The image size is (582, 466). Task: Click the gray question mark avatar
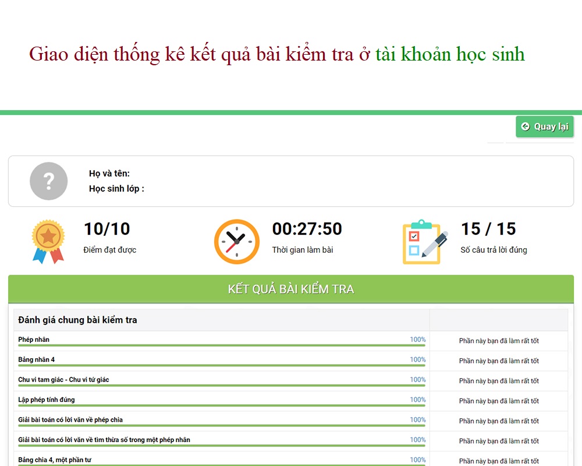pyautogui.click(x=49, y=181)
